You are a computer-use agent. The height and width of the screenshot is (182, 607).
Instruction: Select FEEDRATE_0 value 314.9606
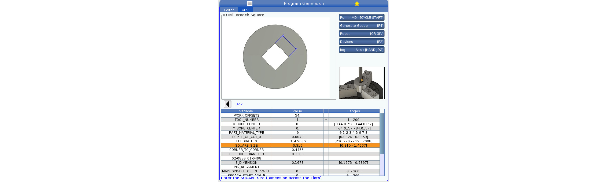point(297,141)
